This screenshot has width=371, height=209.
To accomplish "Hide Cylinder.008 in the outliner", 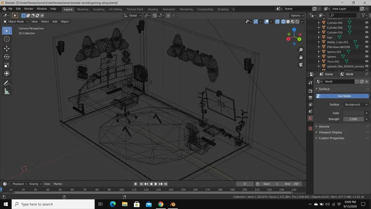I will (x=367, y=28).
